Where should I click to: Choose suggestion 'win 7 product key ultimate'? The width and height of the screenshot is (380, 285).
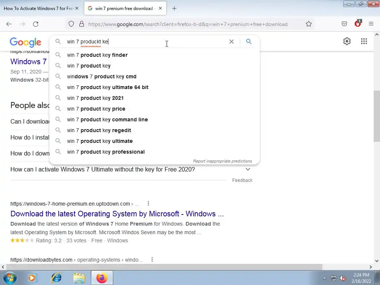coord(154,141)
